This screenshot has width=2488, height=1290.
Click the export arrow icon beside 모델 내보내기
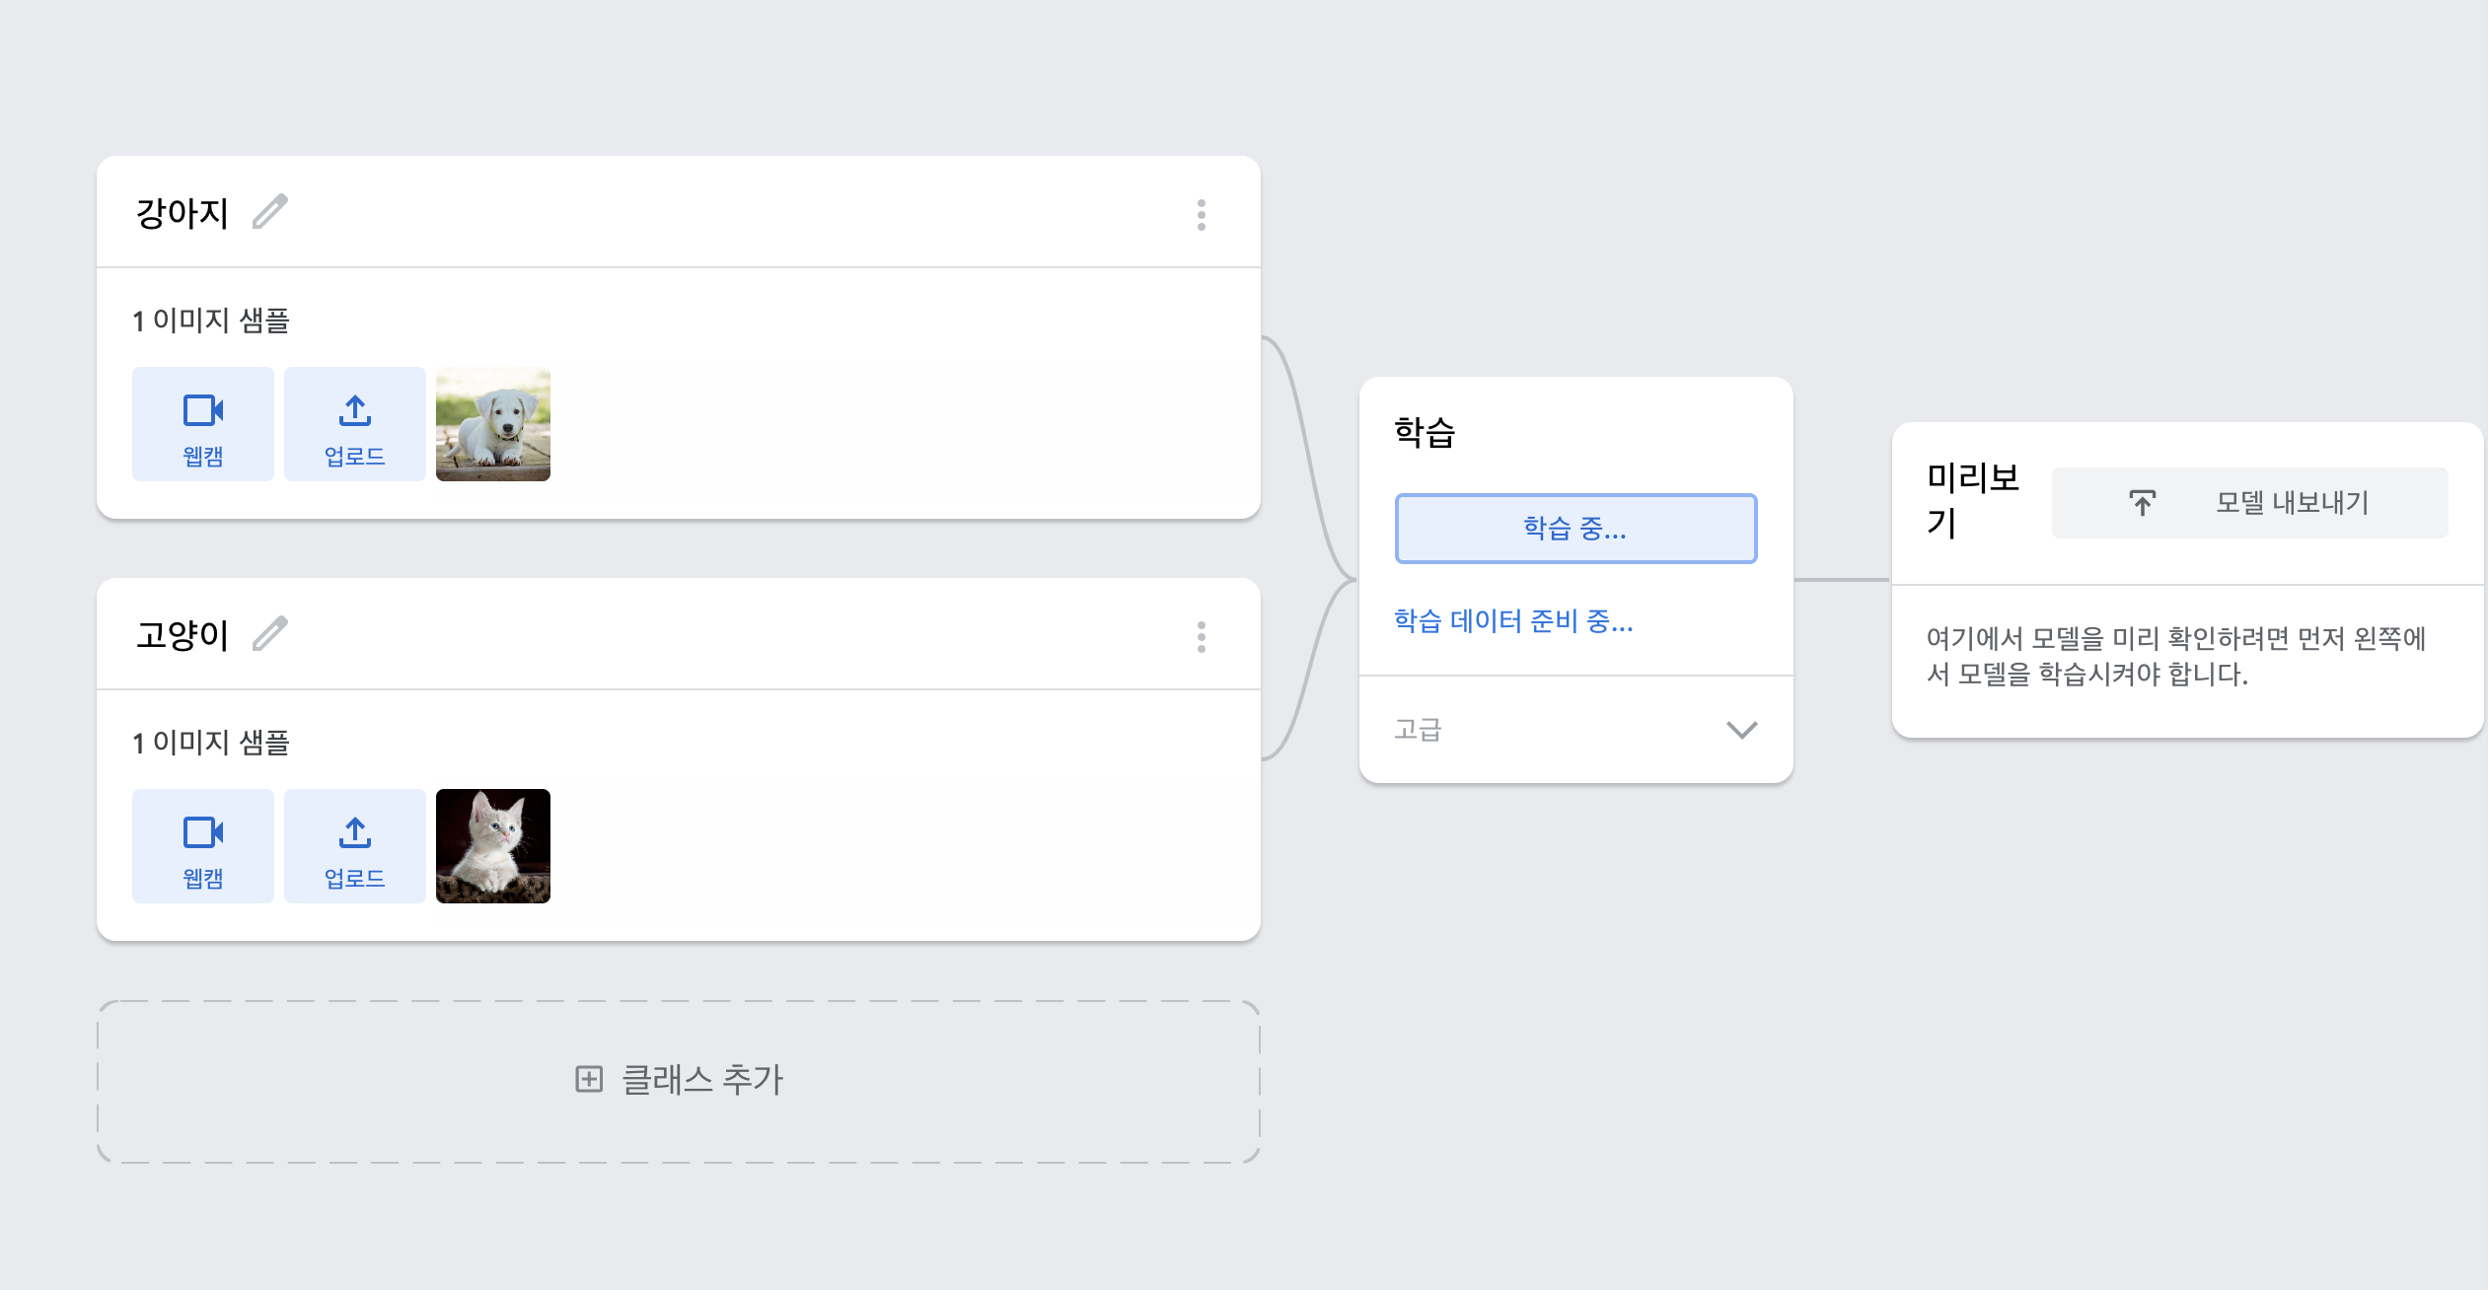coord(2142,503)
